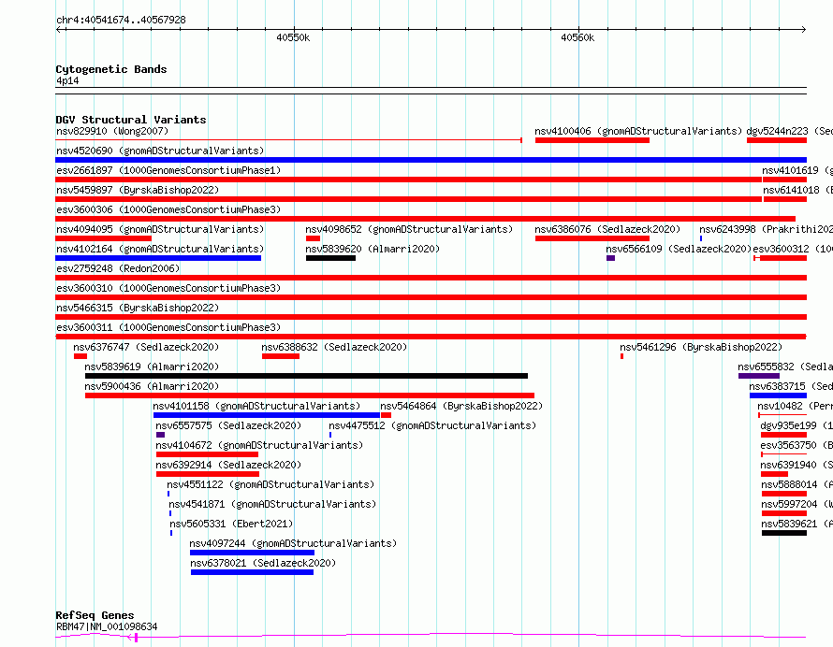Select nsv6555832 purple bar
Screen dimensions: 833x647
click(x=759, y=376)
